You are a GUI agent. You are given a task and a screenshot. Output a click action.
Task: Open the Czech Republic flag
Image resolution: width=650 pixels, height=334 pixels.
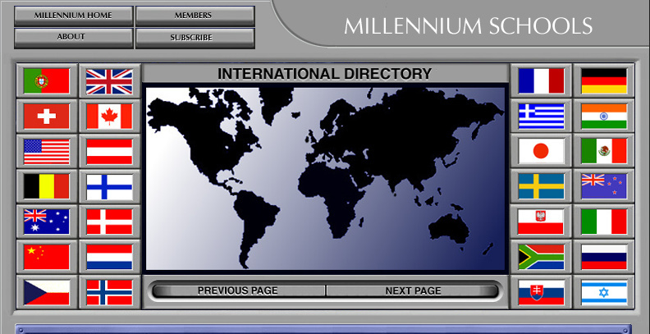point(47,292)
